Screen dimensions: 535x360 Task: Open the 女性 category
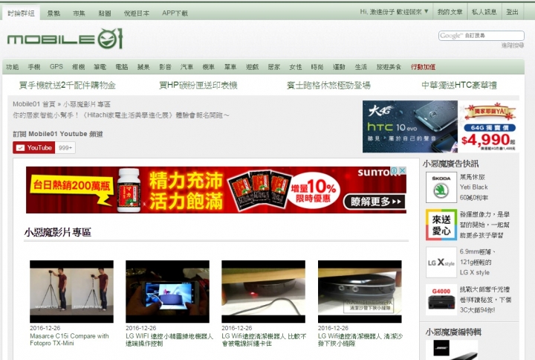[x=296, y=67]
